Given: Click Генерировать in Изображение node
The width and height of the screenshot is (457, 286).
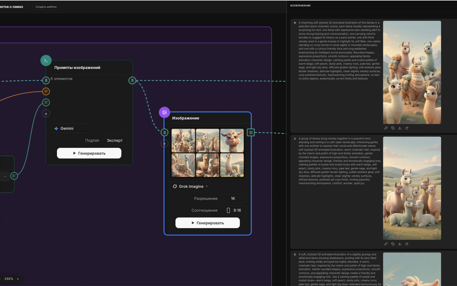Looking at the screenshot, I should tap(208, 223).
